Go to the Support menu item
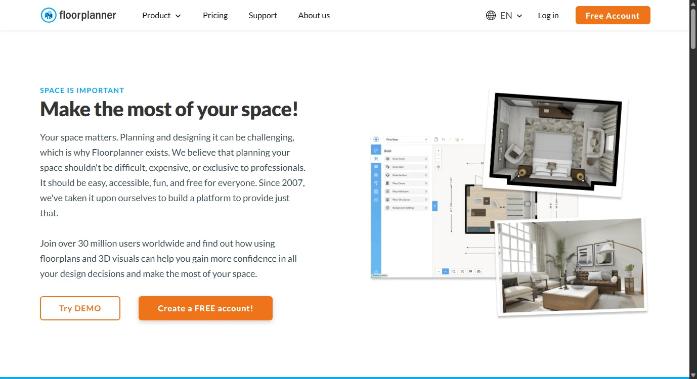This screenshot has width=697, height=379. (263, 16)
